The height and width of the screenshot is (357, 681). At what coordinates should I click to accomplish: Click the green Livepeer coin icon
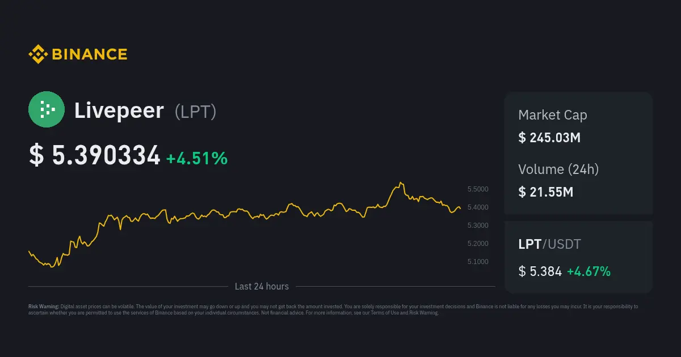47,109
